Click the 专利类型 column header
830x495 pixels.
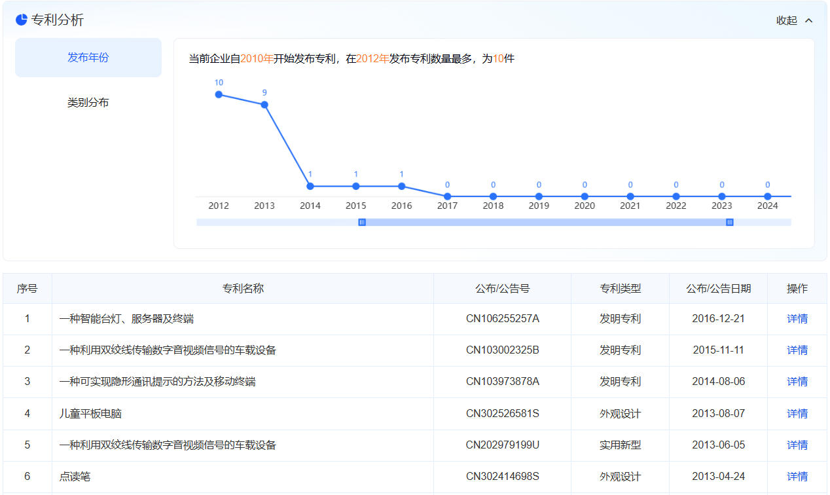click(x=620, y=288)
